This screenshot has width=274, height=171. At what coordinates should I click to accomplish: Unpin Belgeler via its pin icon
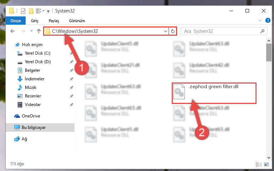click(71, 70)
